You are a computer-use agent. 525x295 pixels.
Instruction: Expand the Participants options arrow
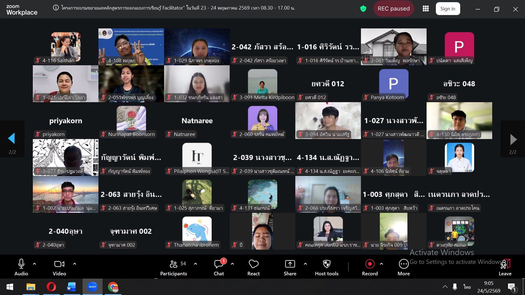point(196,264)
